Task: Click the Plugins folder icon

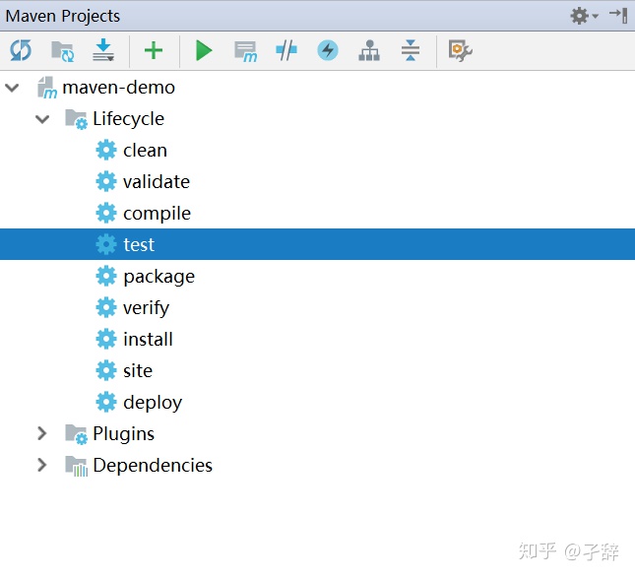Action: pyautogui.click(x=76, y=434)
